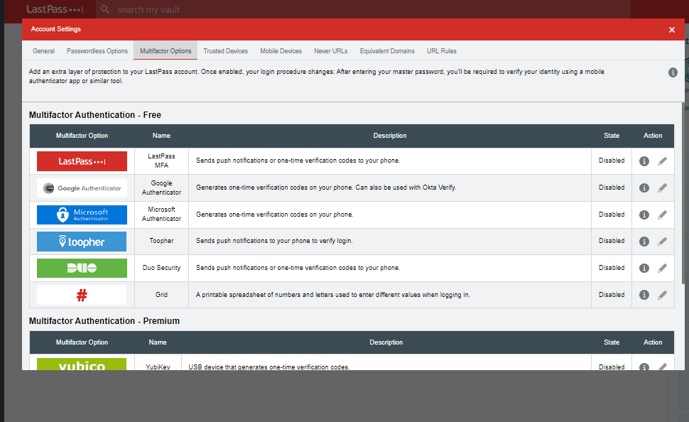The image size is (689, 422).
Task: Click the "Google Authenticator" name cell
Action: (x=161, y=188)
